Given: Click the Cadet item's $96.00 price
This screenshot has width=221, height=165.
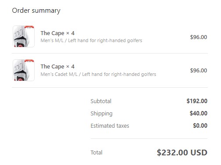Looking at the screenshot, I should tap(199, 71).
